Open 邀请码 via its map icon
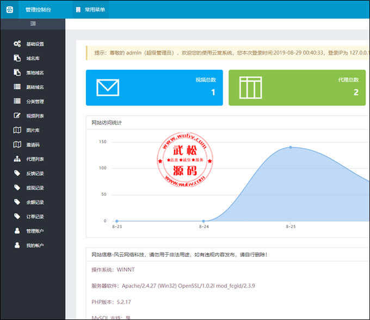This screenshot has height=320, width=370. tap(17, 144)
